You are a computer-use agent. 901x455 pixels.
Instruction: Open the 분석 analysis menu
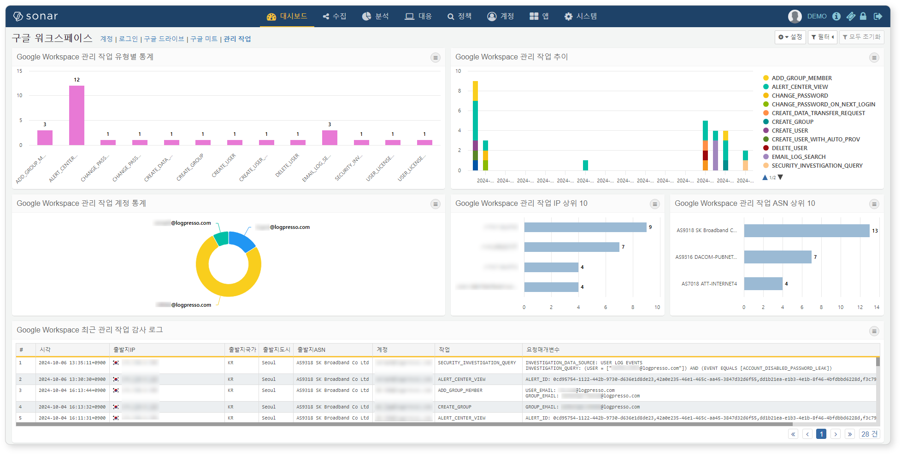pyautogui.click(x=375, y=16)
